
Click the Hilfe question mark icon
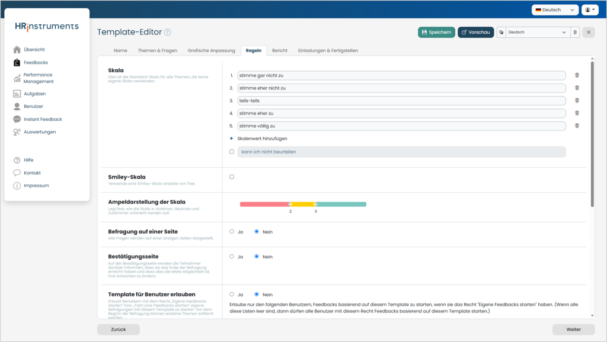(x=17, y=160)
